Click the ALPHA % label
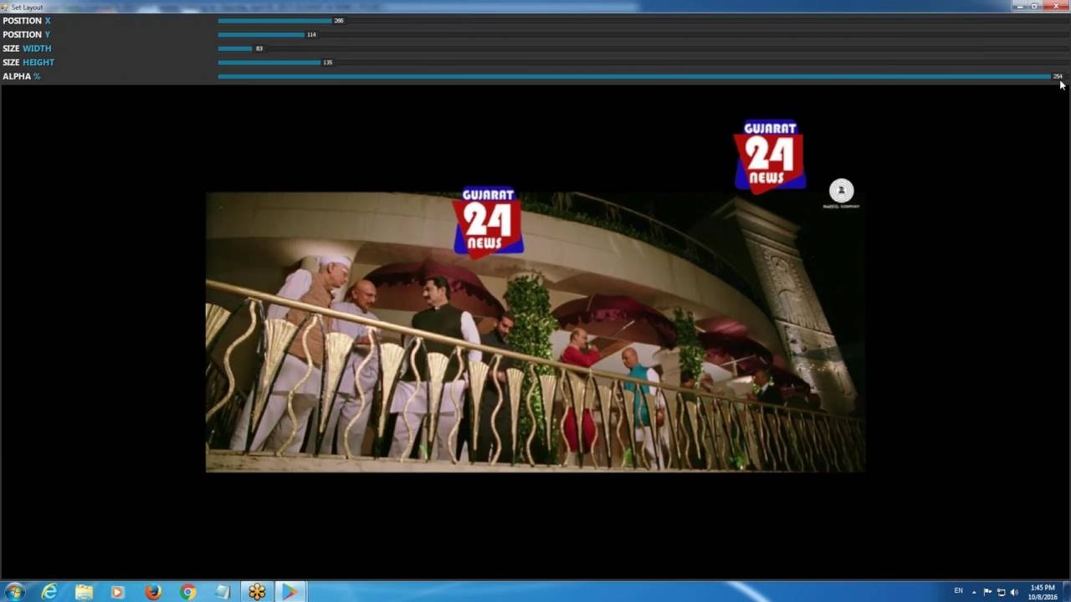 (x=21, y=76)
